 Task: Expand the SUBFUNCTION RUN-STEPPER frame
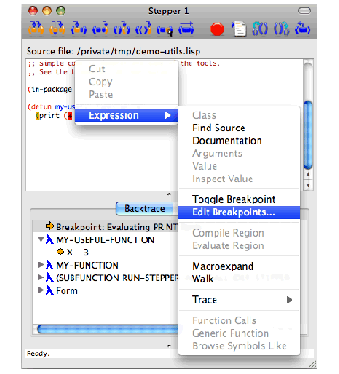point(41,278)
